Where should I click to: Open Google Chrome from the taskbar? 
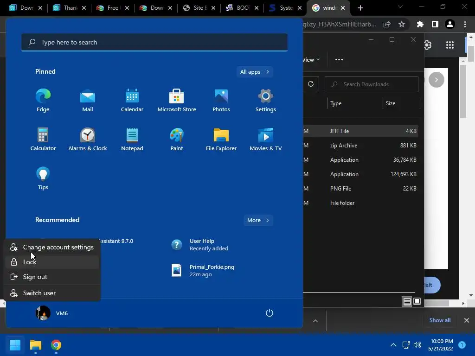pos(56,345)
